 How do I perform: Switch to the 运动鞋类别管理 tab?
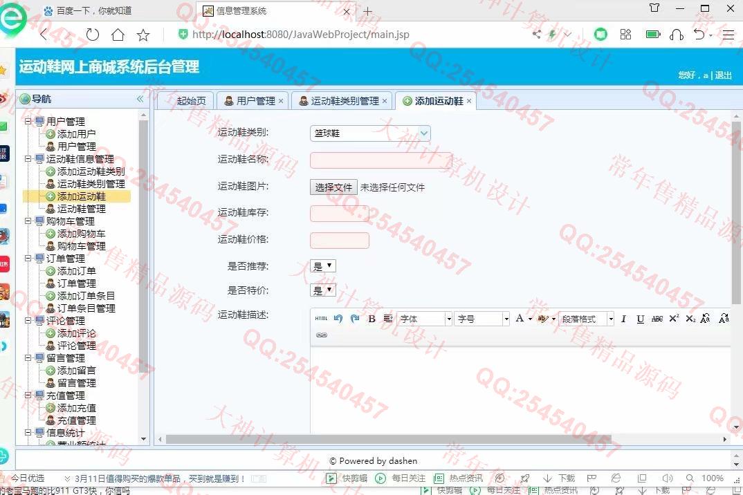[x=344, y=101]
